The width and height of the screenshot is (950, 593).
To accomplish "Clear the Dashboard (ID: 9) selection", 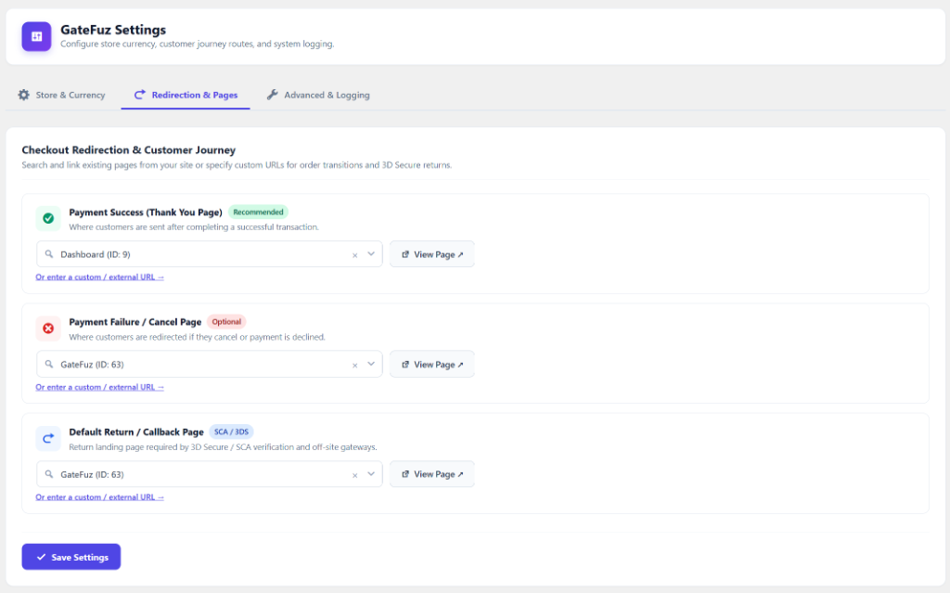I will [x=355, y=255].
